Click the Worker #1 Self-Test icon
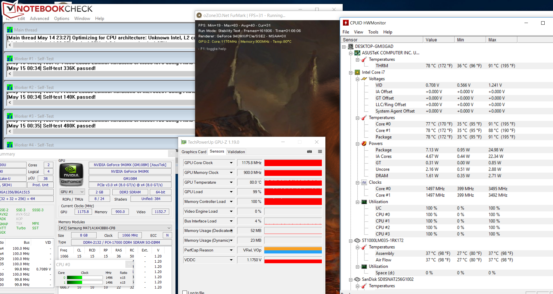This screenshot has height=294, width=553. (10, 59)
